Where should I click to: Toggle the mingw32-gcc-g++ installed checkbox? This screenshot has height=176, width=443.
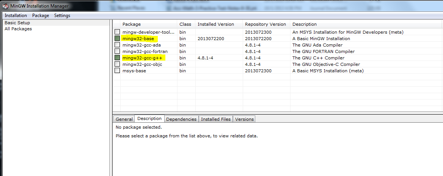pos(117,58)
